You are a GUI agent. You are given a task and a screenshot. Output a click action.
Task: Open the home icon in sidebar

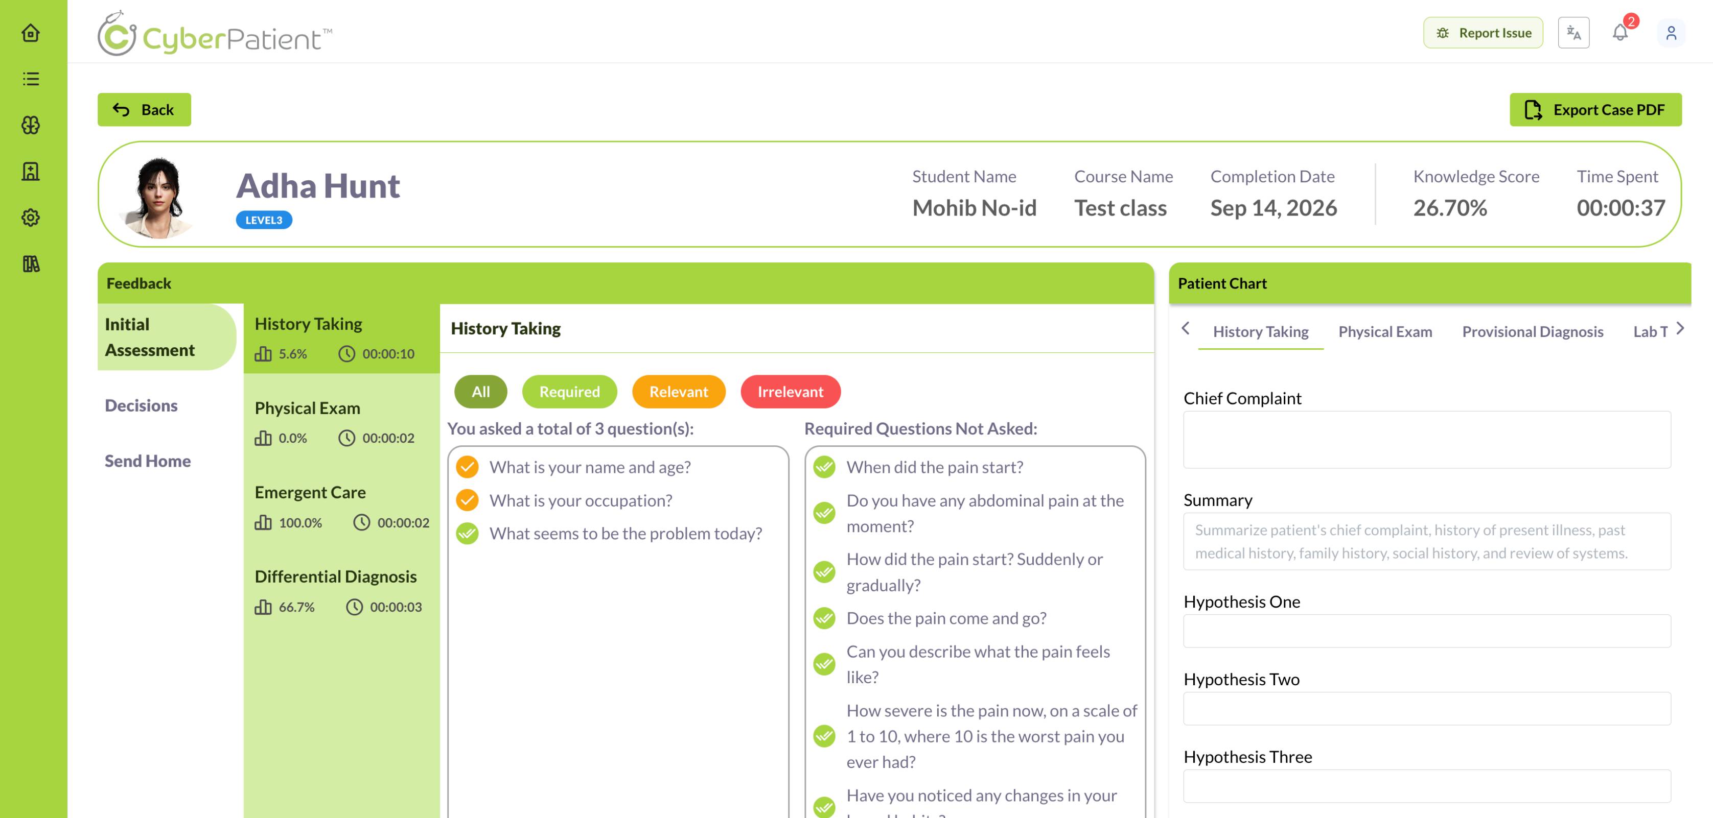tap(31, 33)
